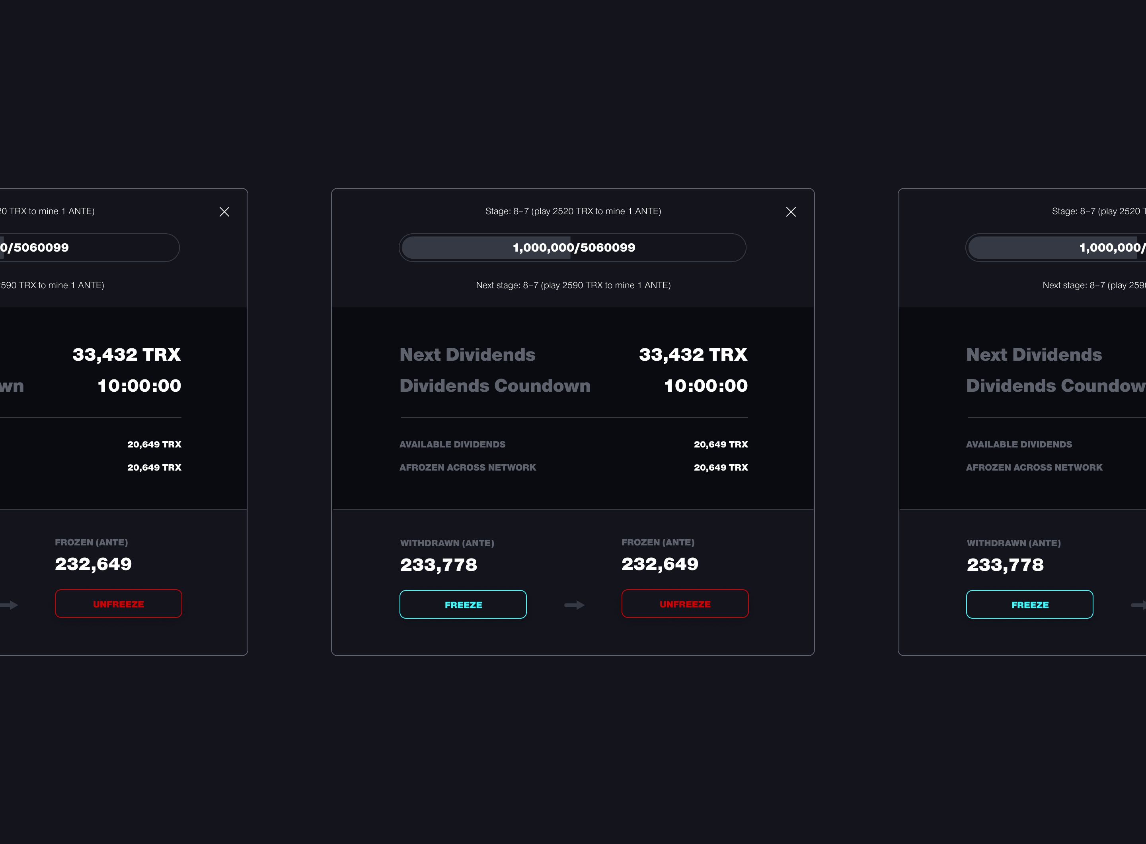Close the middle card with X icon
The width and height of the screenshot is (1146, 844).
click(791, 212)
